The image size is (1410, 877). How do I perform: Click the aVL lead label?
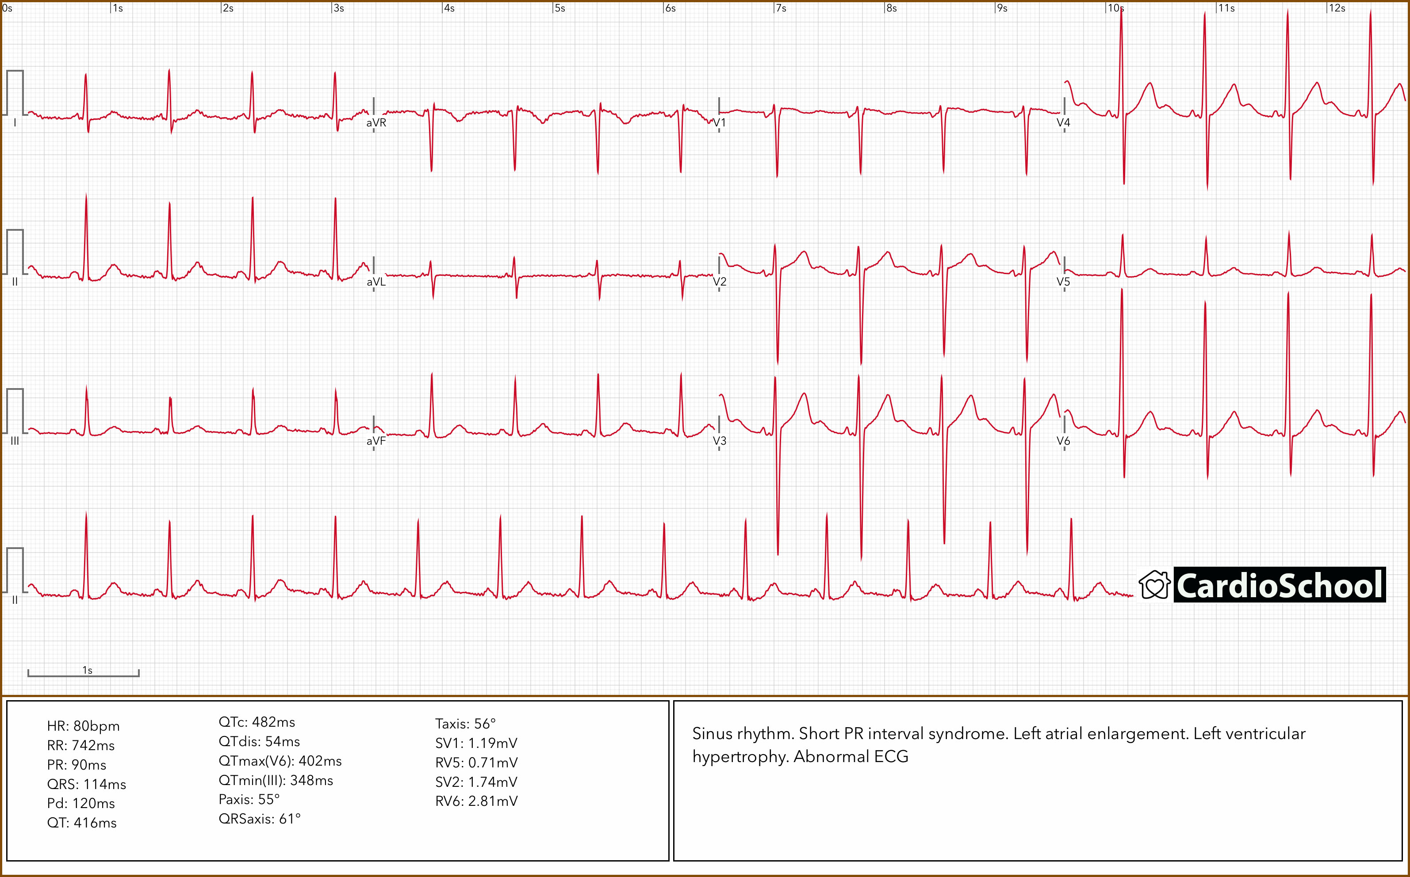[x=376, y=282]
